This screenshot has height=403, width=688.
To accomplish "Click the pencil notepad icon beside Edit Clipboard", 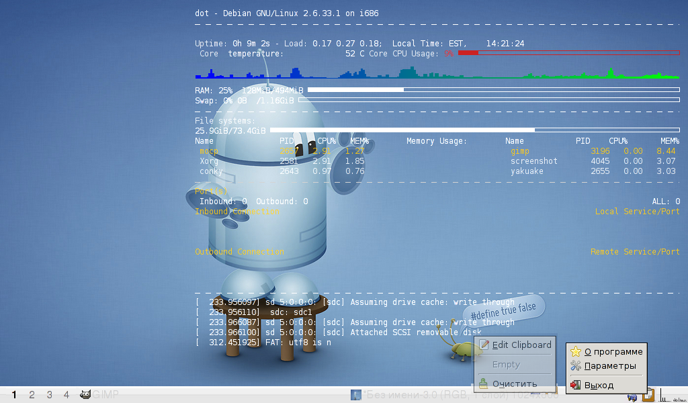I will (484, 345).
